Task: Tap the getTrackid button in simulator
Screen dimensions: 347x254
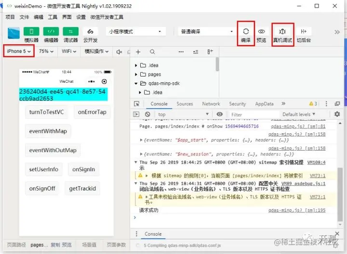Action: (x=82, y=189)
